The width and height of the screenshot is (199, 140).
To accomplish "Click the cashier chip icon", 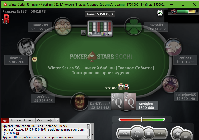I will [160, 13].
